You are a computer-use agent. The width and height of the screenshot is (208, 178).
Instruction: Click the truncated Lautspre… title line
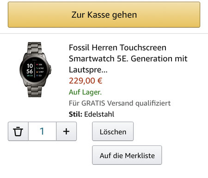coord(88,70)
